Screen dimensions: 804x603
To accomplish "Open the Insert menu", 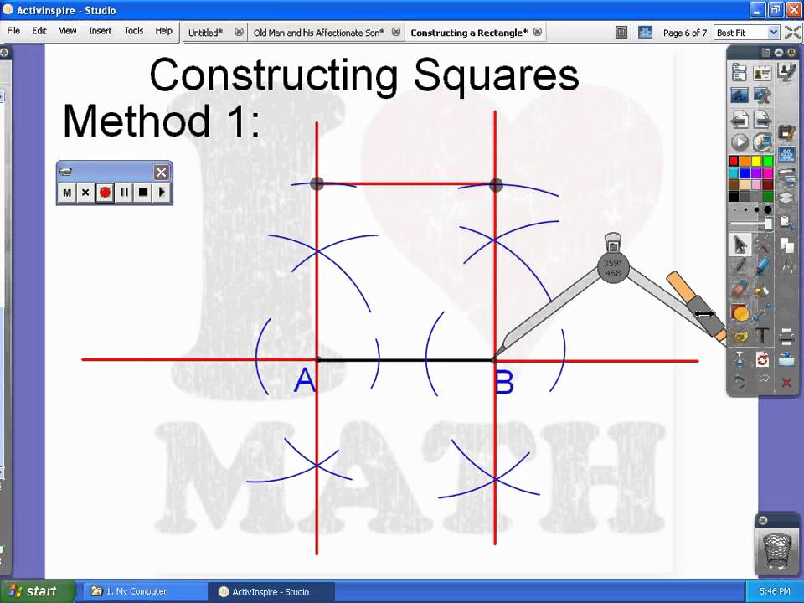I will 100,31.
